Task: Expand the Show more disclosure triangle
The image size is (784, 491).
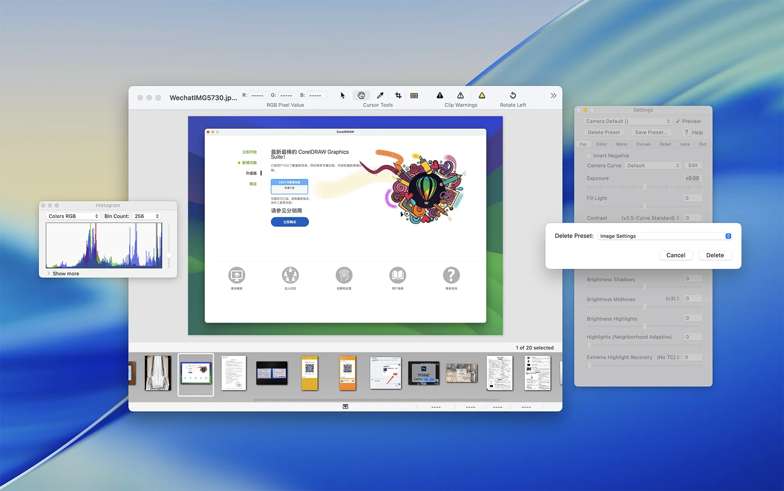Action: coord(49,273)
